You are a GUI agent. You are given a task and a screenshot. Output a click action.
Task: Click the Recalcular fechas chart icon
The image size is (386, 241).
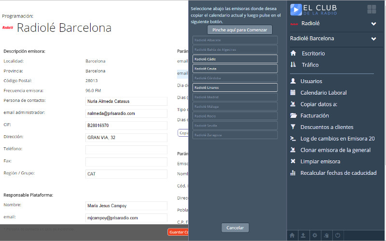tap(293, 173)
